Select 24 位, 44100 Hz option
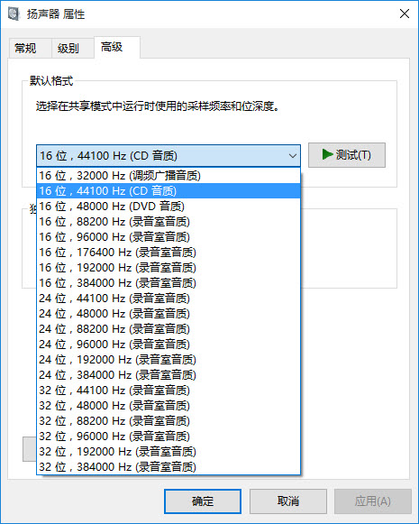This screenshot has height=524, width=419. point(169,299)
